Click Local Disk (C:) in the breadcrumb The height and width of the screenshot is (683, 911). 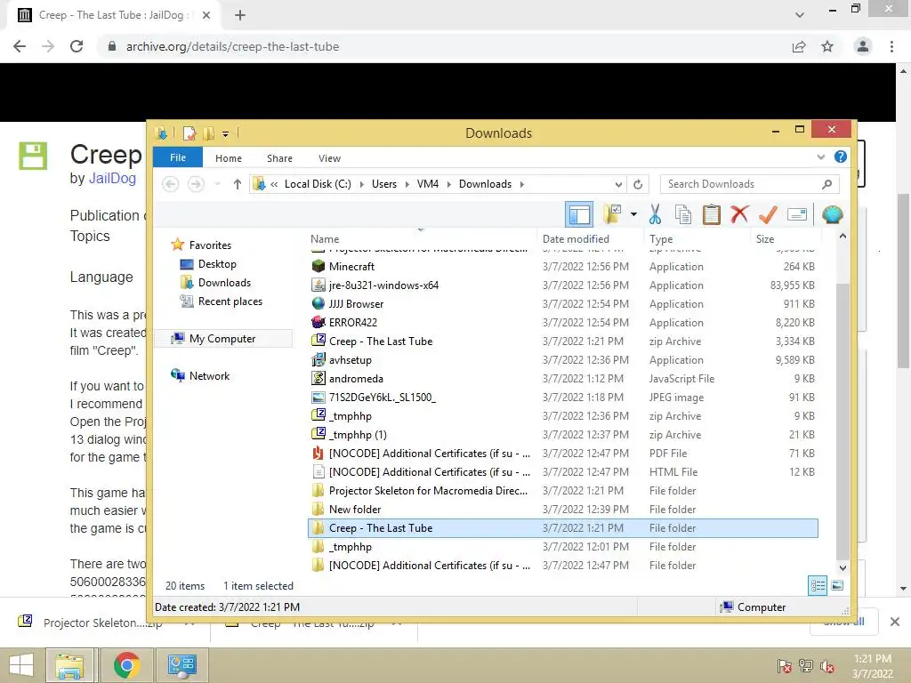(318, 184)
